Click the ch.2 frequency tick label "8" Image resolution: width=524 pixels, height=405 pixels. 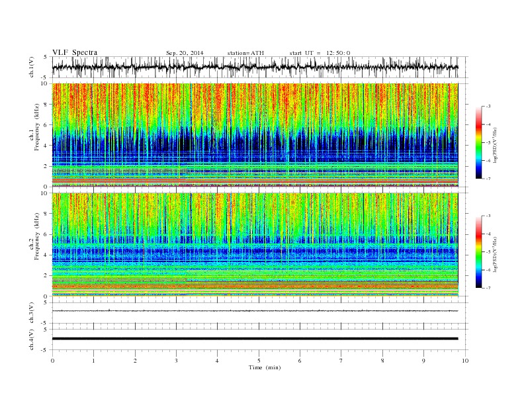(46, 214)
